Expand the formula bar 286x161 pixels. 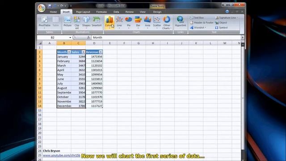pyautogui.click(x=242, y=38)
